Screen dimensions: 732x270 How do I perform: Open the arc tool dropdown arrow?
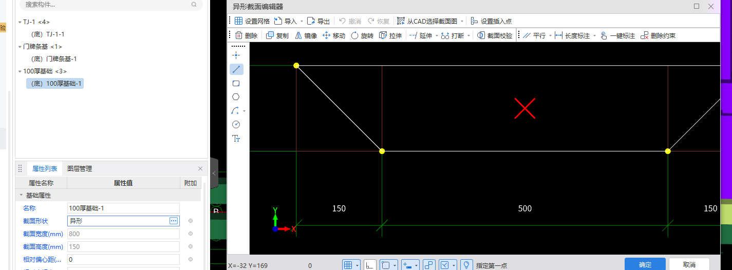(245, 111)
